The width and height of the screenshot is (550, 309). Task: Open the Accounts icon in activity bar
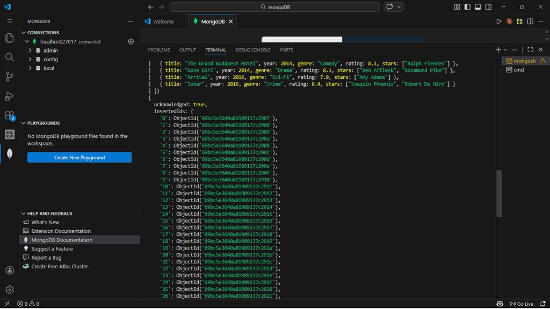(10, 270)
